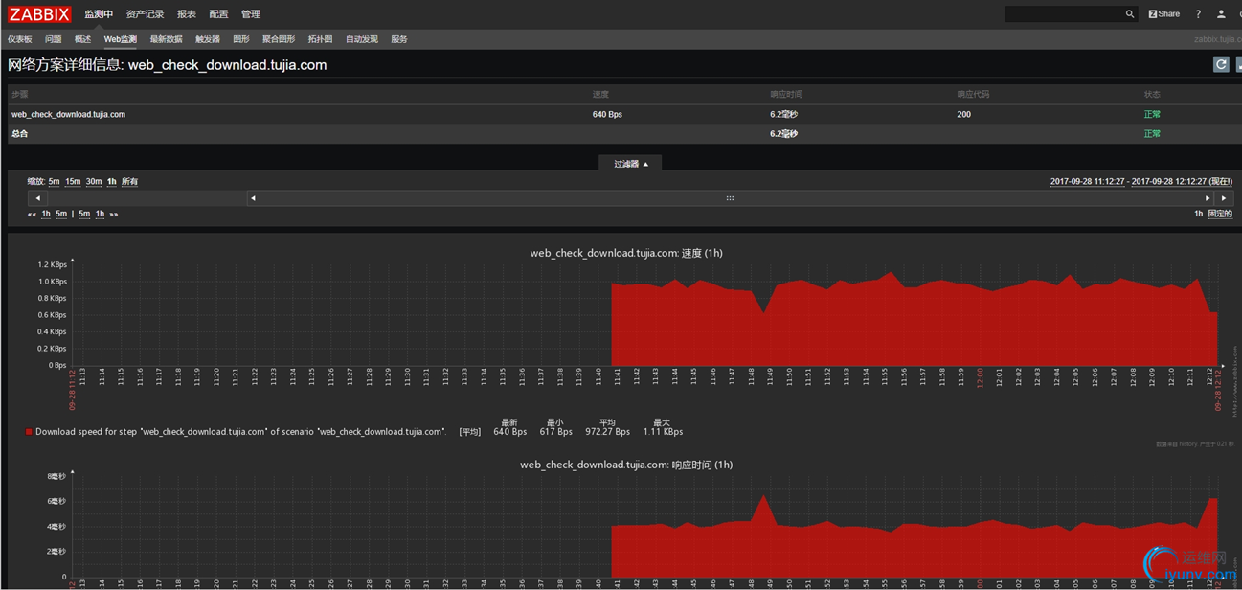Click the far-right timeline forward arrow
The image size is (1242, 590).
point(1224,198)
